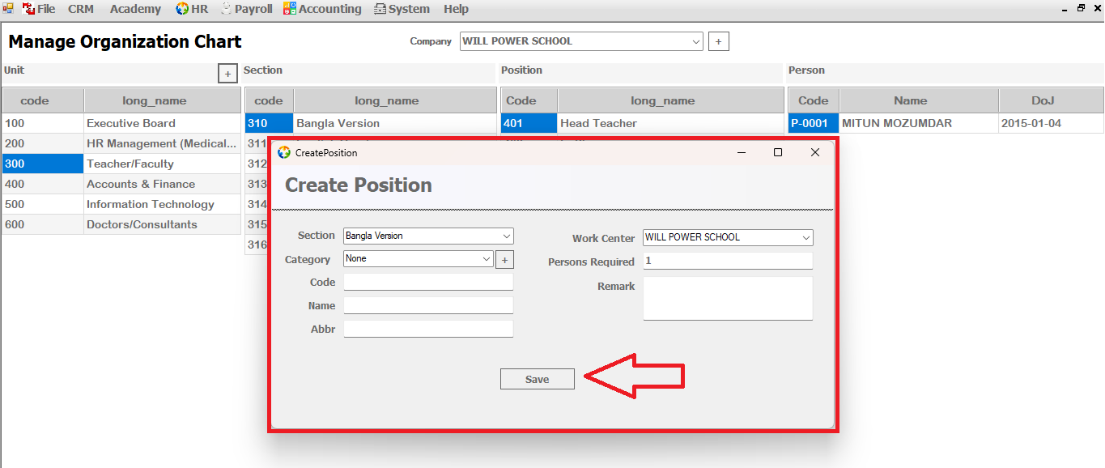Click the Abbr input field
1105x468 pixels.
click(428, 329)
